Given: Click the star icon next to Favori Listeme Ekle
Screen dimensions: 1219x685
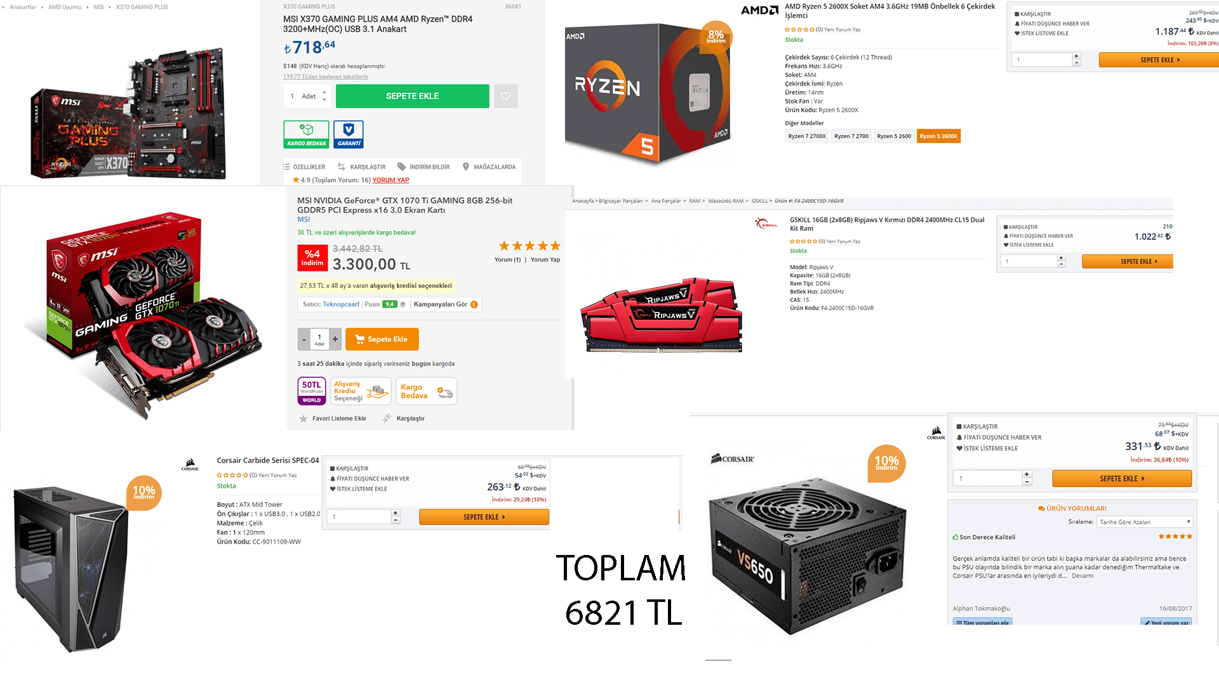Looking at the screenshot, I should coord(303,419).
